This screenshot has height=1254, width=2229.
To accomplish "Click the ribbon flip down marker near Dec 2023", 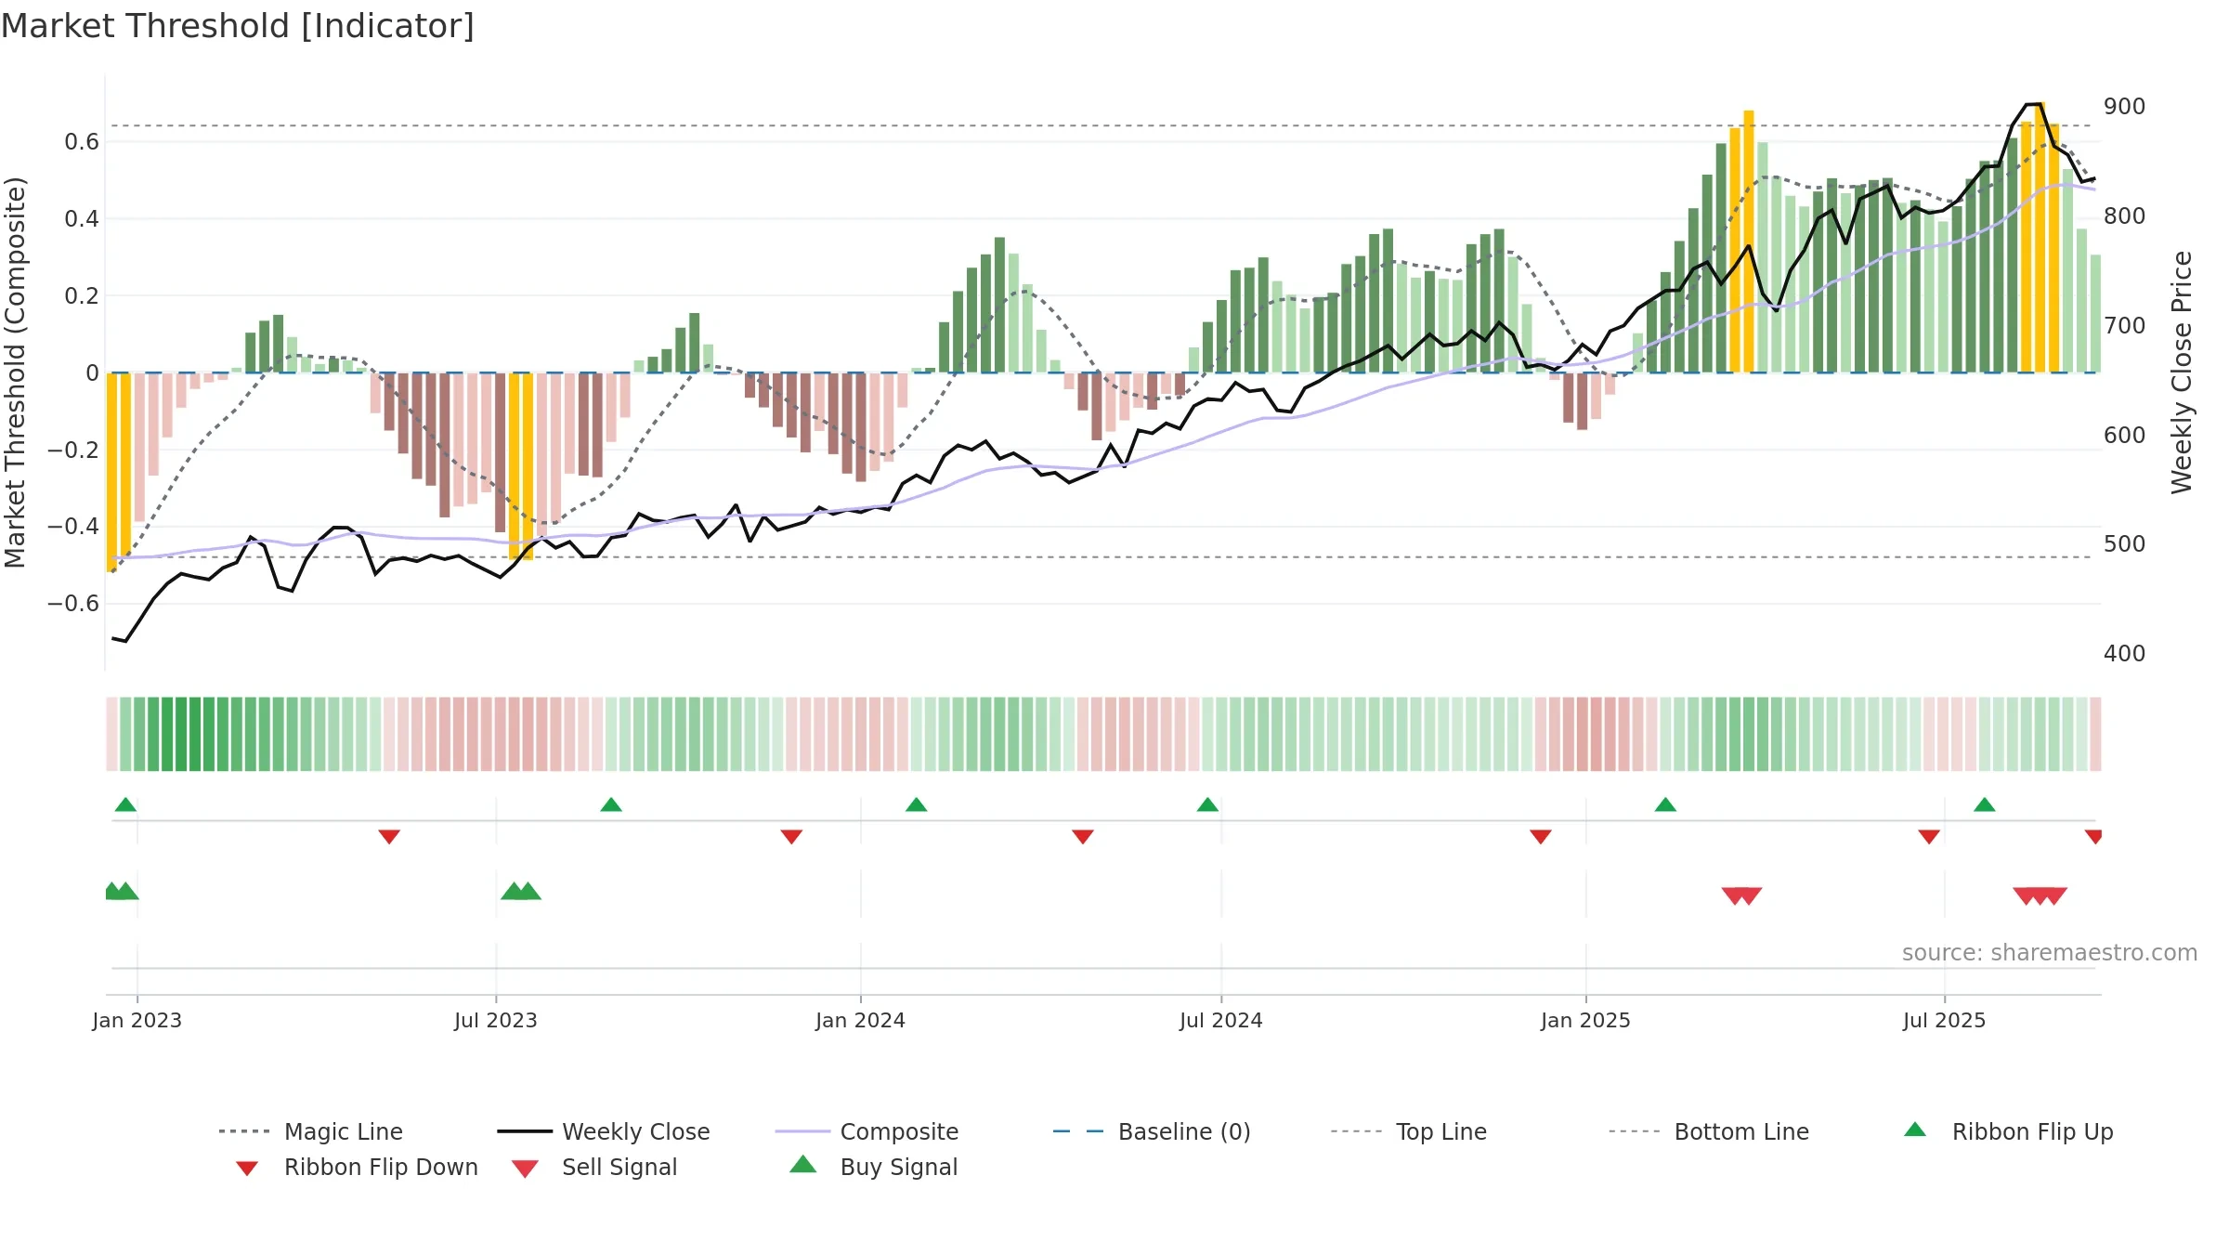I will [x=791, y=837].
